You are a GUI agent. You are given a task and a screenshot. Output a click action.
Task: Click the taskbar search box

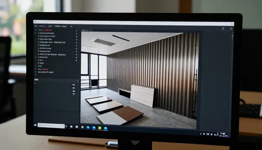point(51,125)
